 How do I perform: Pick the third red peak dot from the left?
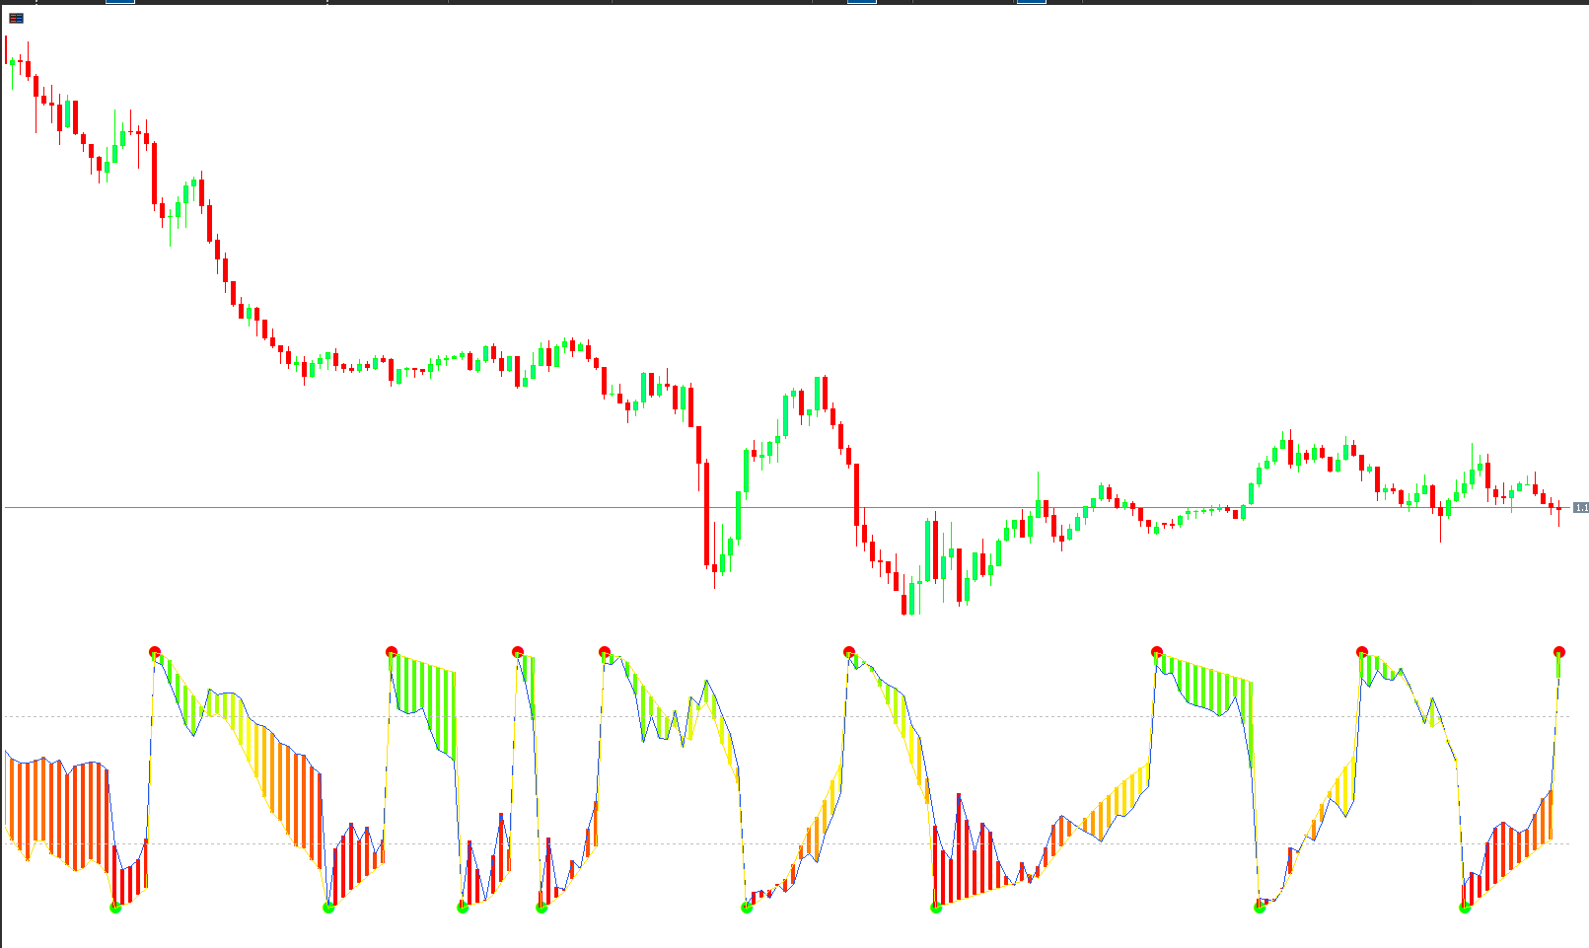[x=518, y=652]
